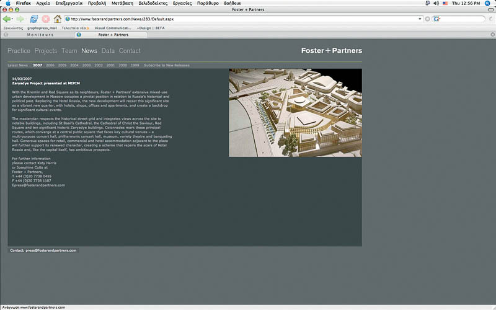Select the 2006 news year

pyautogui.click(x=50, y=65)
